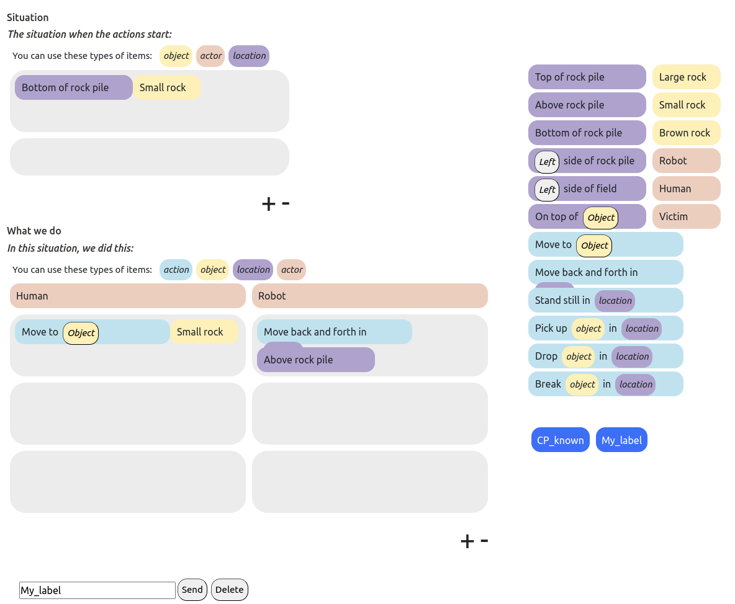735x604 pixels.
Task: Remove a Situation row with minus sign
Action: tap(286, 203)
